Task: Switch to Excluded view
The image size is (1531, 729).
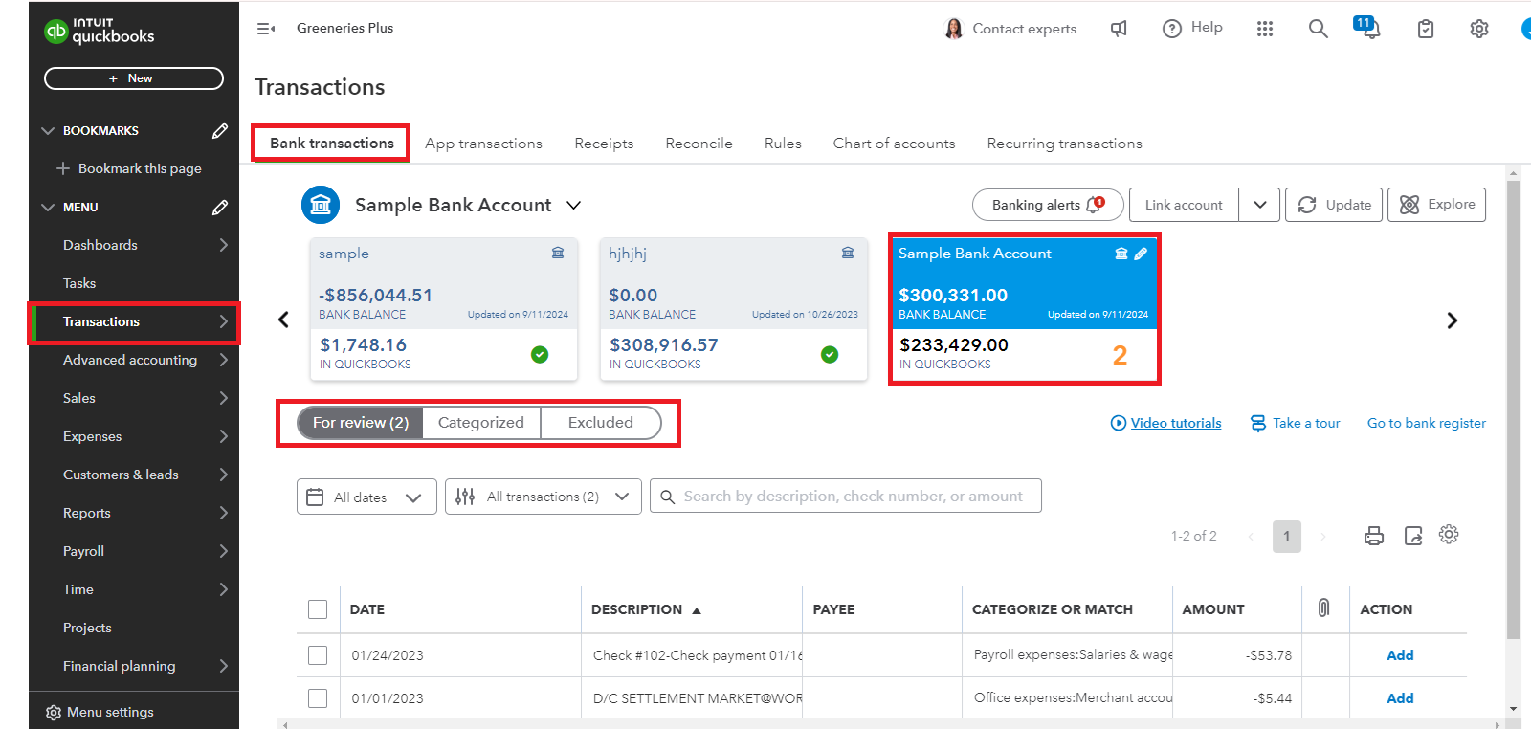Action: point(601,423)
